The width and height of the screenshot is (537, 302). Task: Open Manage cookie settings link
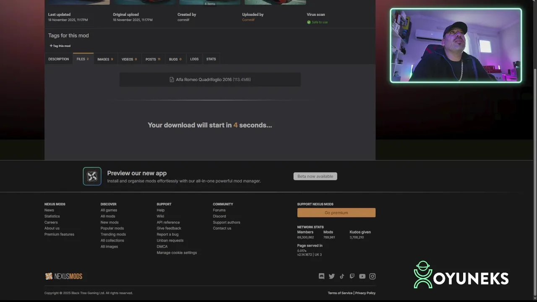point(177,253)
